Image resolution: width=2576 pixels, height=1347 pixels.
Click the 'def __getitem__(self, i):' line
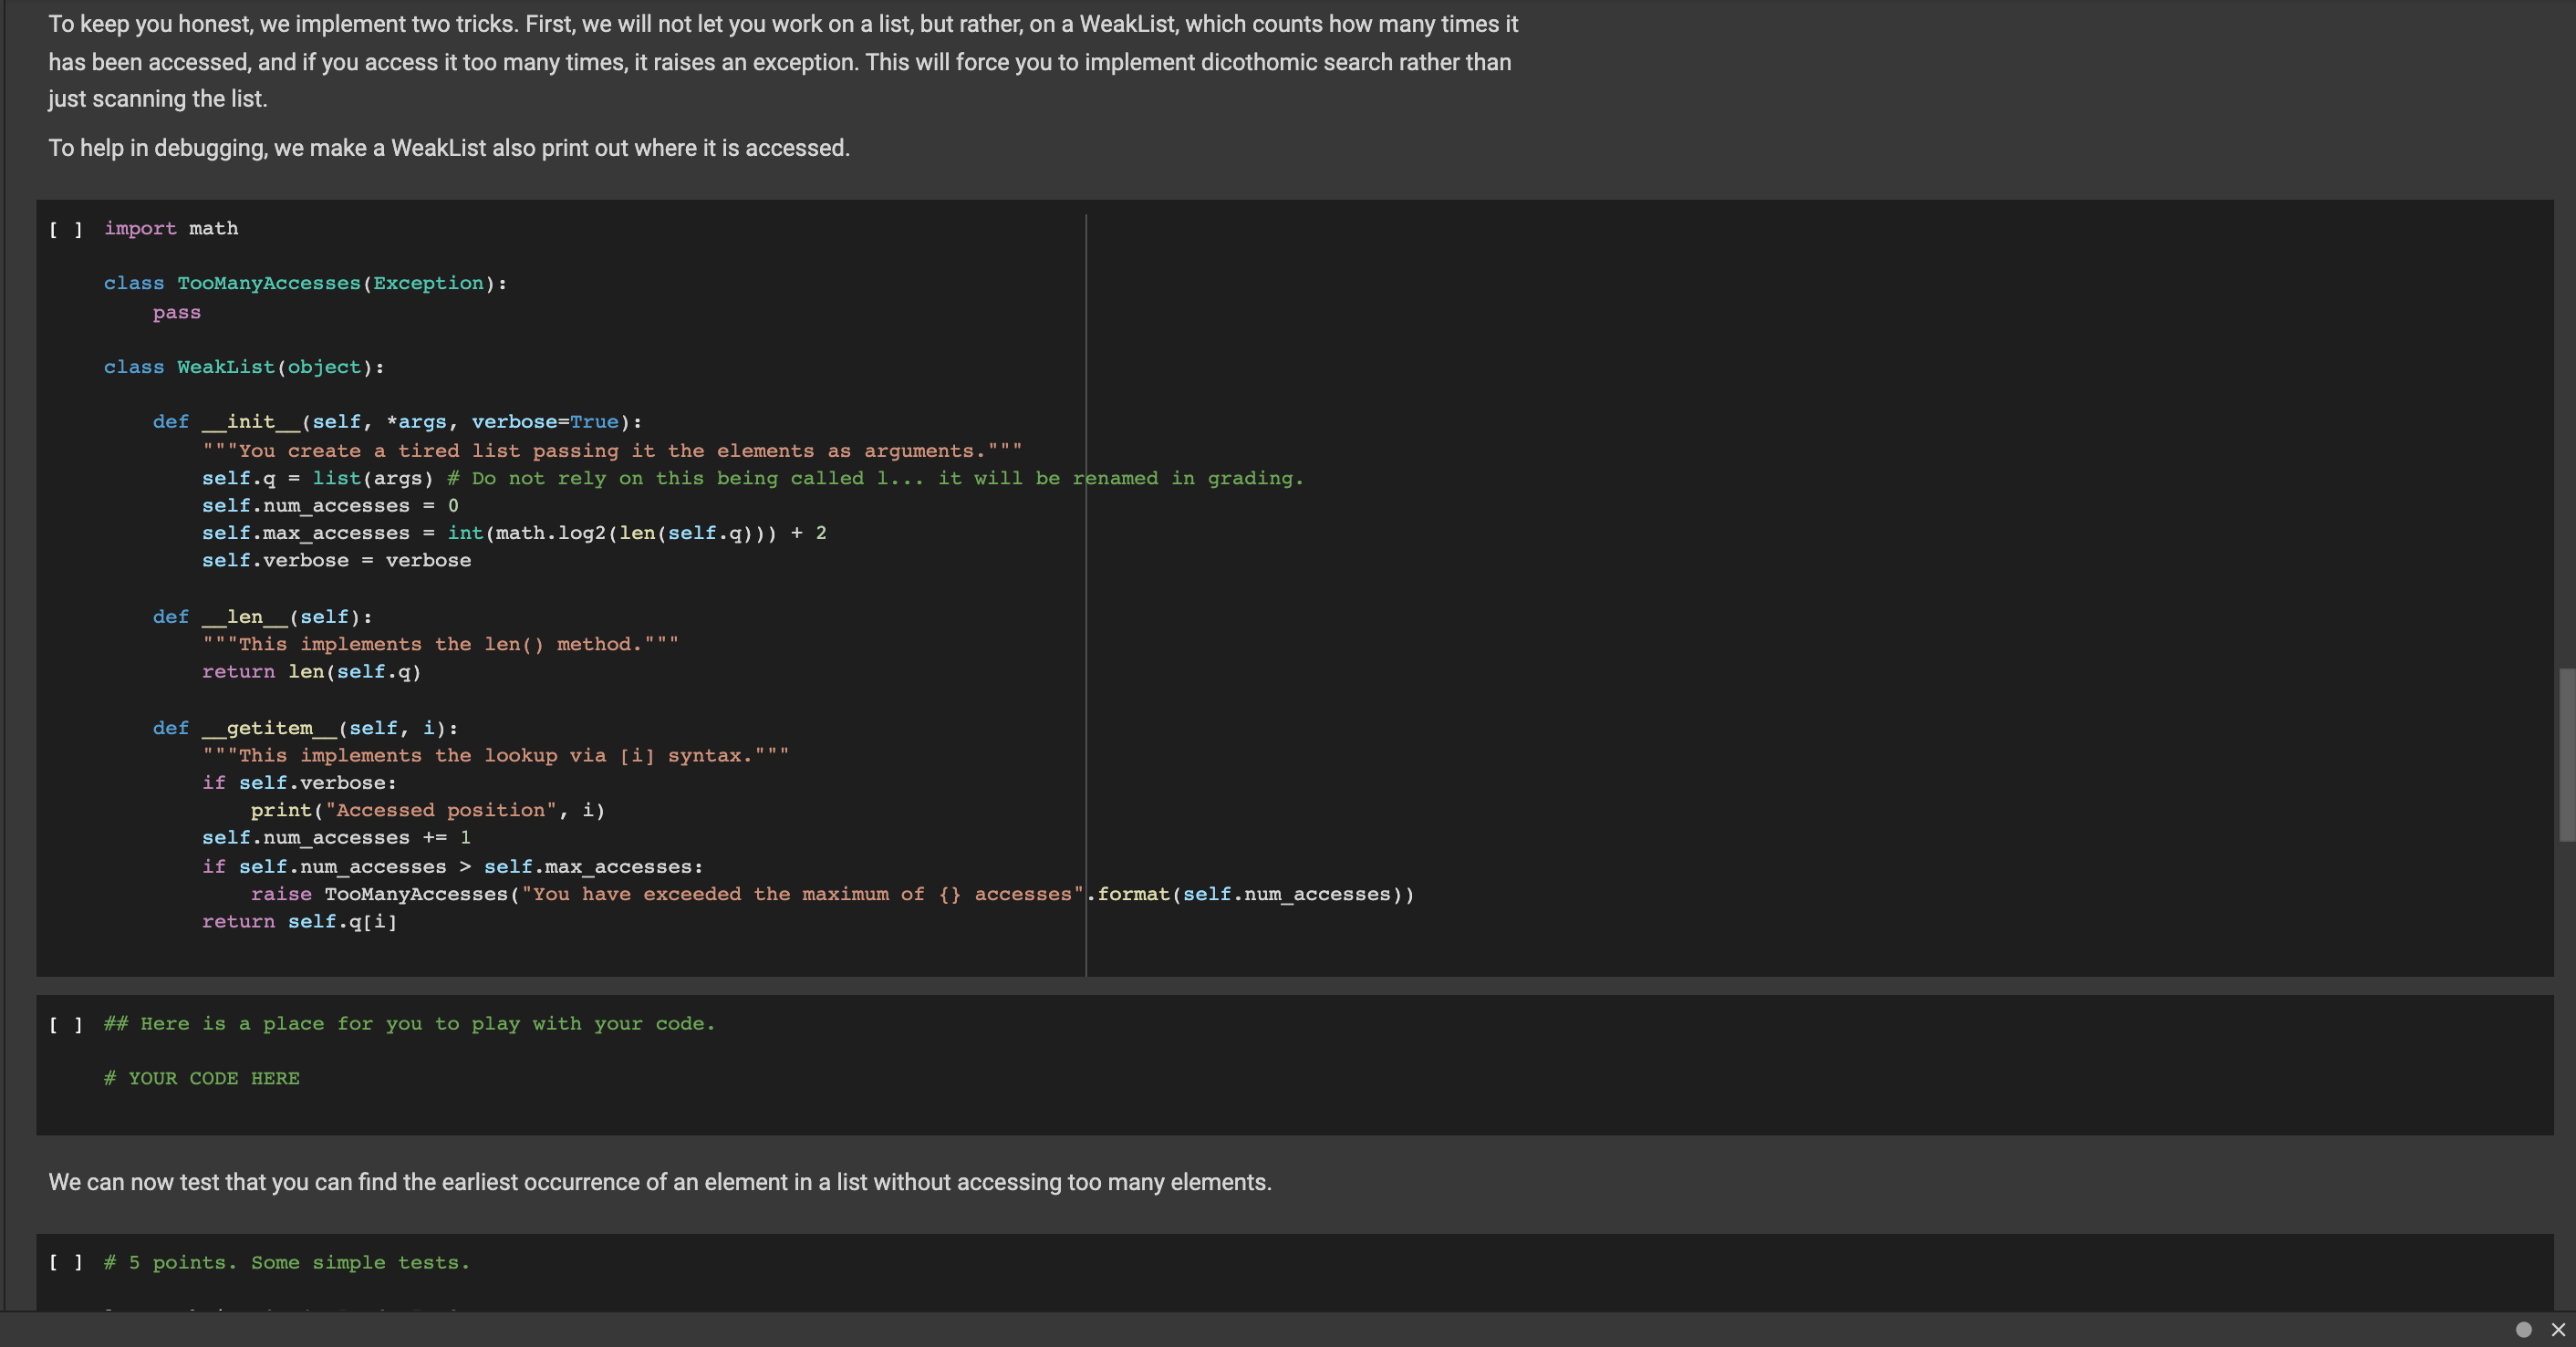coord(305,728)
